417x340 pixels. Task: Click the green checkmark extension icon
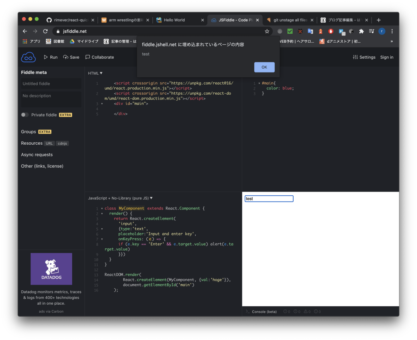[x=290, y=31]
